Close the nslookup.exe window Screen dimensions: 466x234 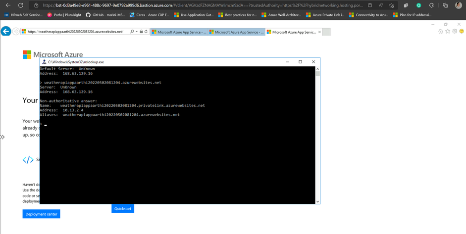(313, 62)
